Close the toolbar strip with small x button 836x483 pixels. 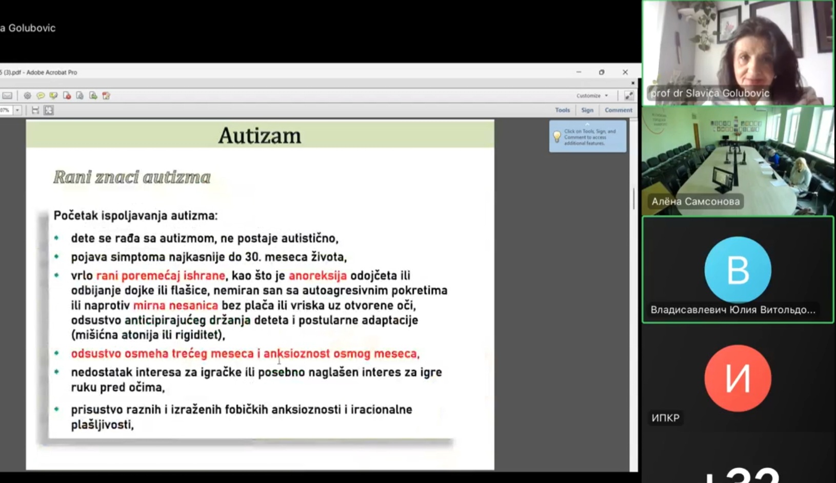[633, 83]
